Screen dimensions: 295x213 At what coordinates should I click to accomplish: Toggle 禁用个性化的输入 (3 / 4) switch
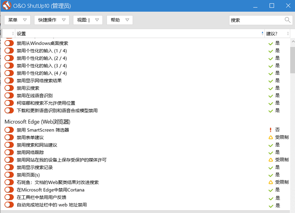(9, 66)
